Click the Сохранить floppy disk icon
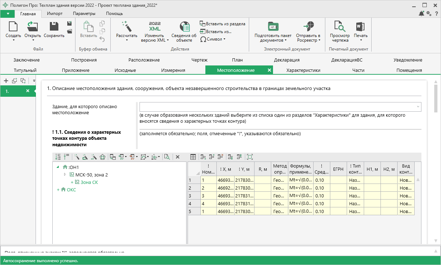This screenshot has width=441, height=265. [x=54, y=27]
